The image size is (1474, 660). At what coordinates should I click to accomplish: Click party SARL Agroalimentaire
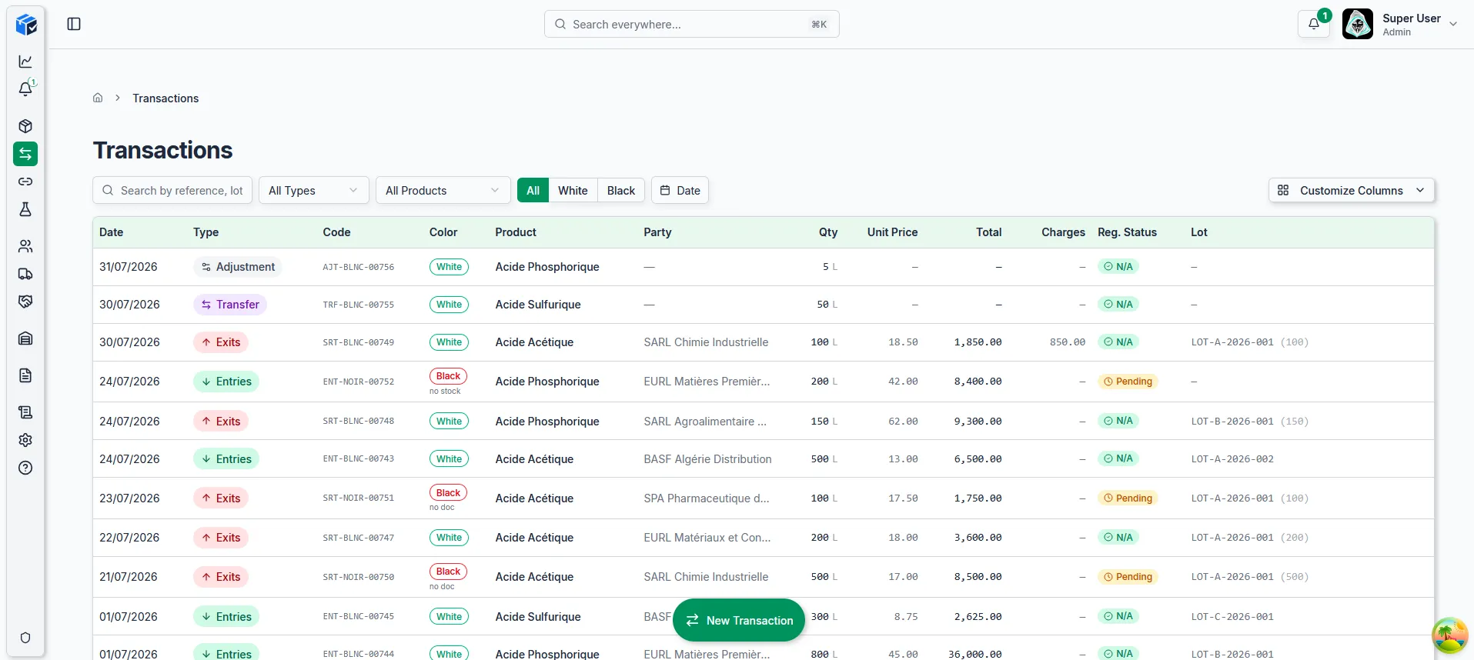[705, 422]
